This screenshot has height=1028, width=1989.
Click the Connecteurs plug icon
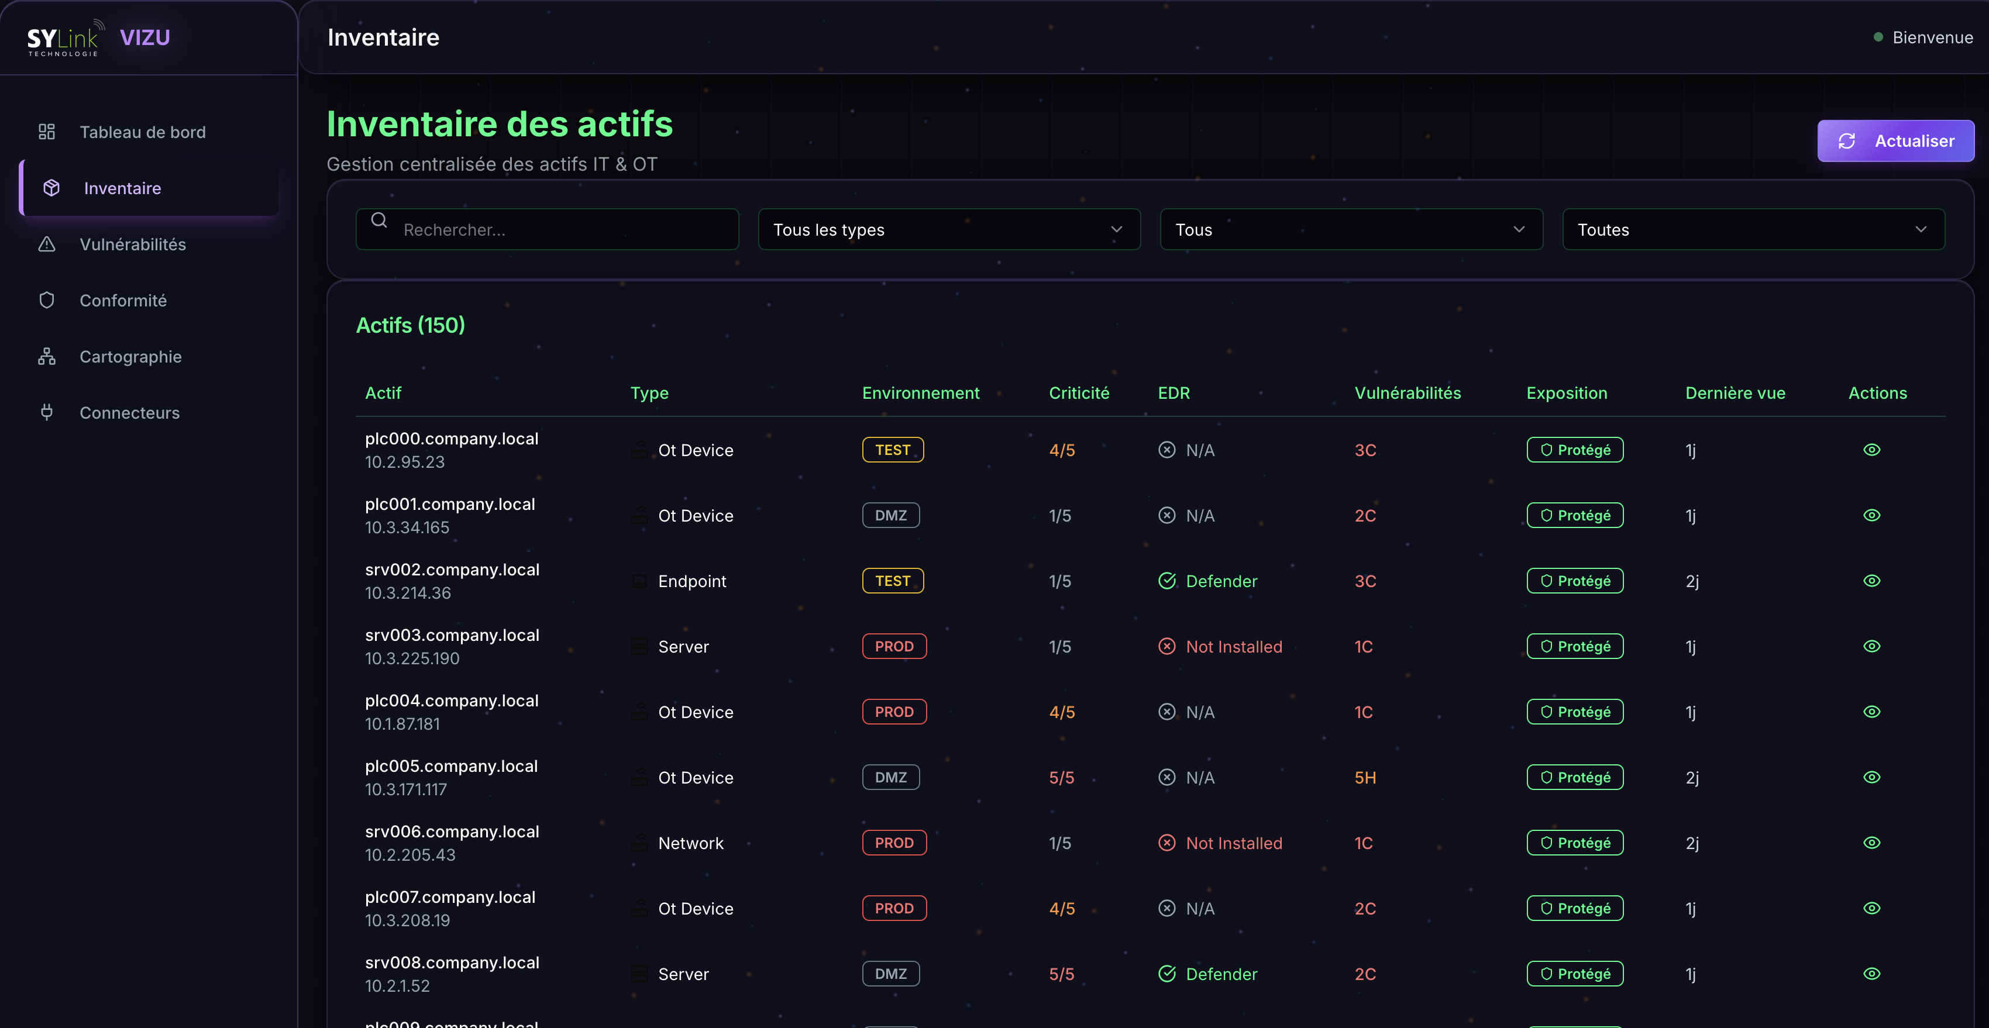pos(47,412)
